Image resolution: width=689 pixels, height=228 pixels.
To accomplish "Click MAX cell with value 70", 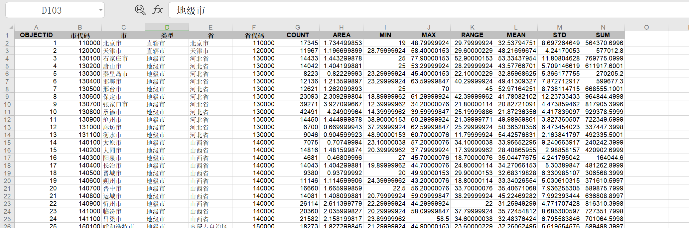I will (x=429, y=89).
